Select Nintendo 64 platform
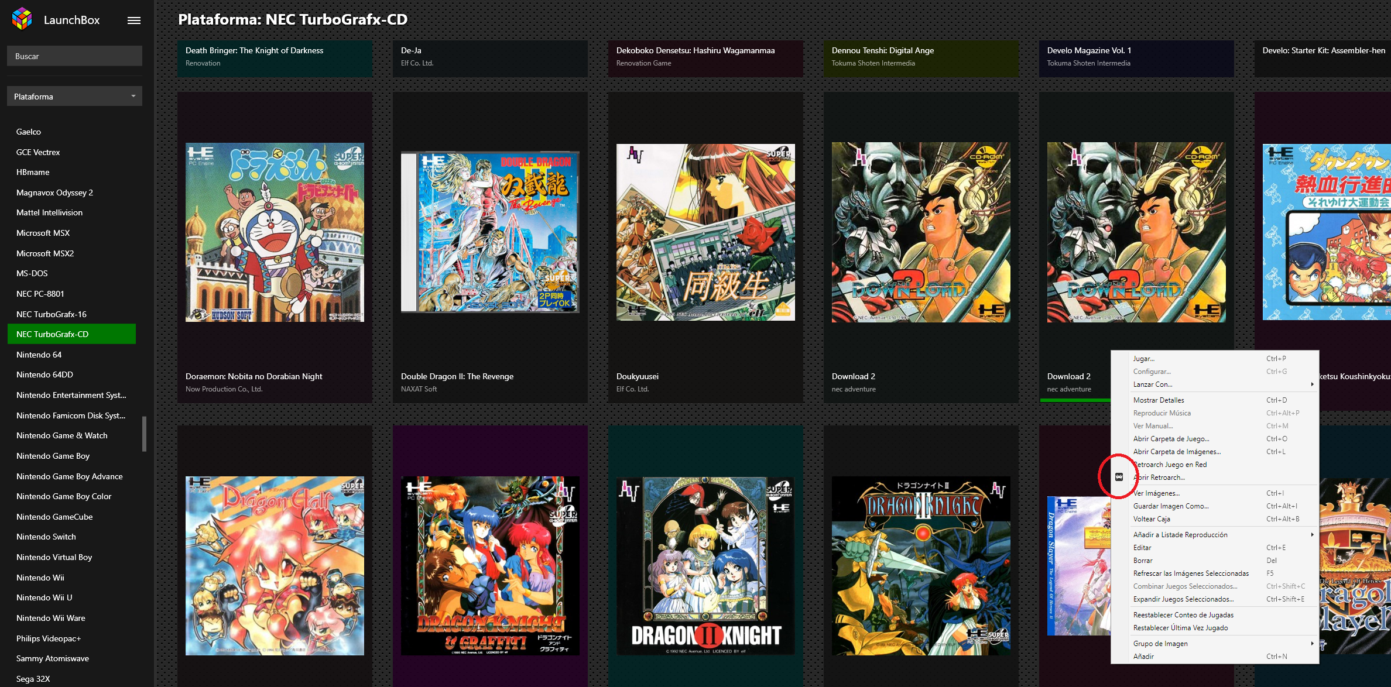The width and height of the screenshot is (1391, 687). click(71, 355)
